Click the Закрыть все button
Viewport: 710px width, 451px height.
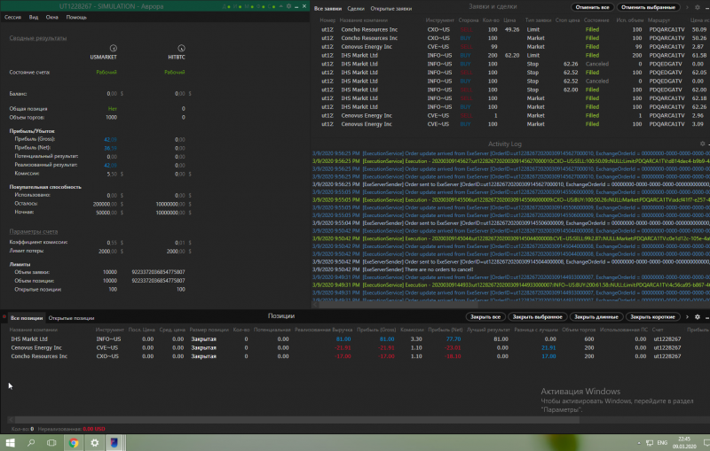point(485,317)
